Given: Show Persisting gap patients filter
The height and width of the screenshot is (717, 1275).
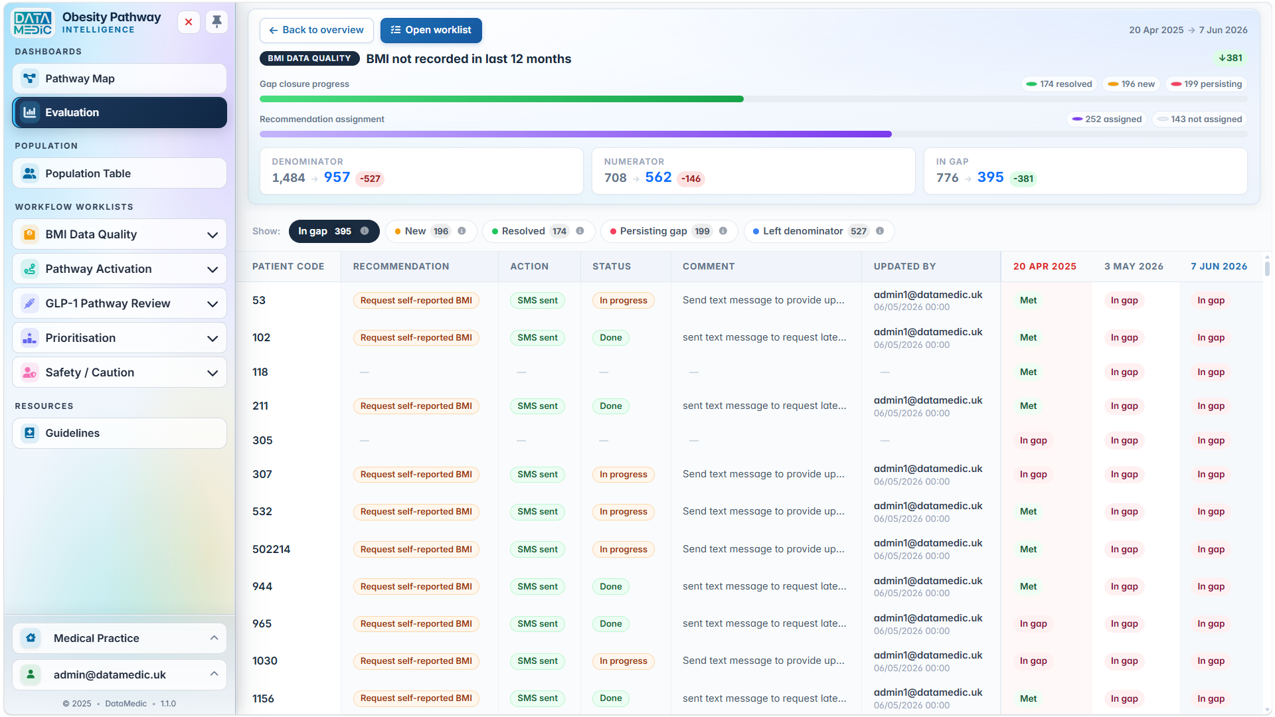Looking at the screenshot, I should 669,231.
